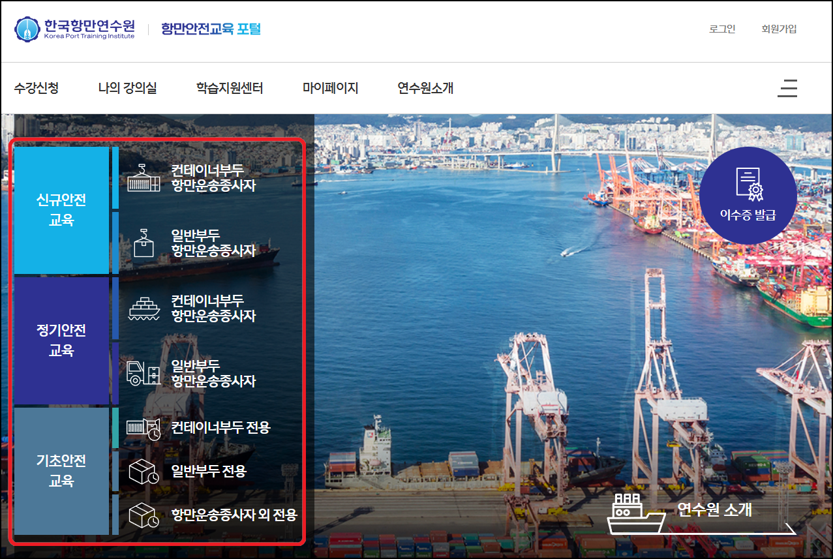The image size is (833, 559).
Task: Click the icon for 항만운송종사자 외 전용
Action: point(144,515)
